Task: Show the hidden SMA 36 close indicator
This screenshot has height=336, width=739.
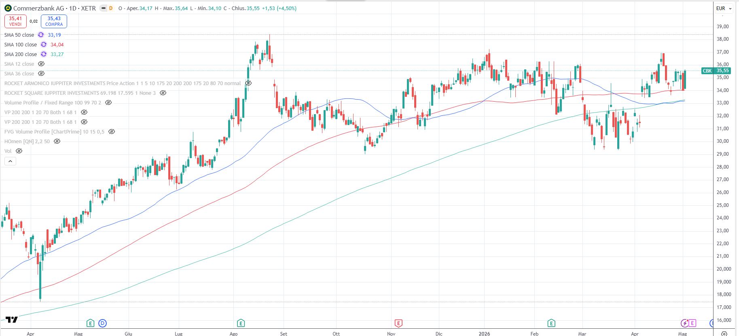Action: click(41, 74)
